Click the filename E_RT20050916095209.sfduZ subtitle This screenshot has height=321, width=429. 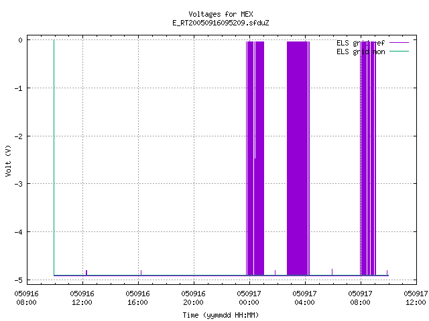pyautogui.click(x=221, y=23)
